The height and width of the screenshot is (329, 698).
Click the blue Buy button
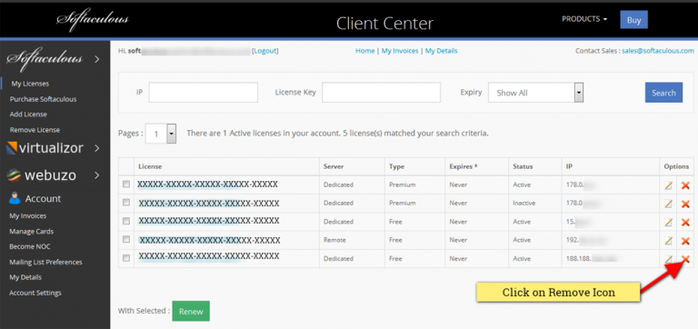coord(633,20)
